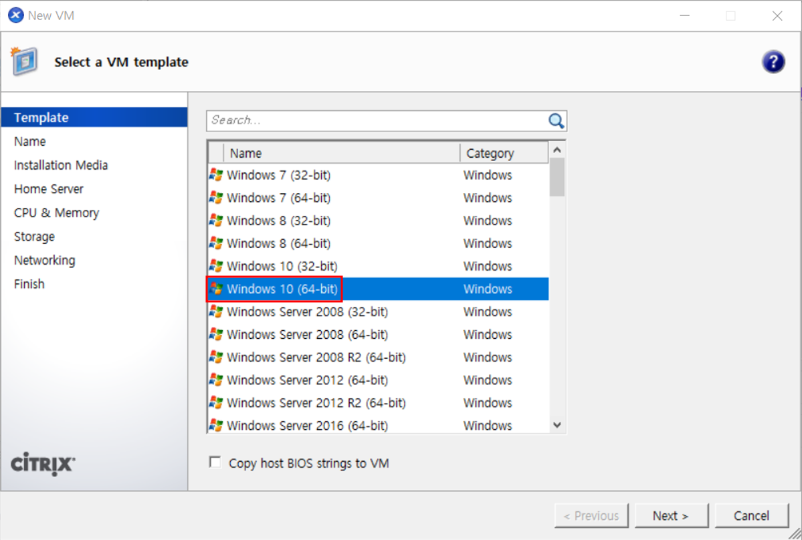Select Windows 8 (32-bit) template name
The width and height of the screenshot is (802, 540).
279,221
